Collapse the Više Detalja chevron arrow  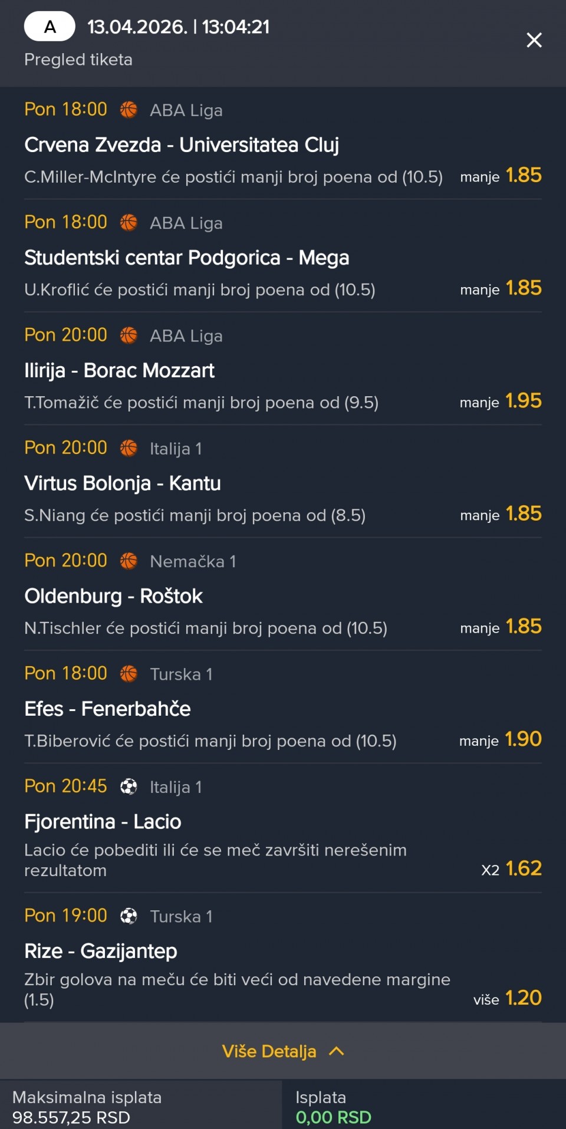(x=336, y=1051)
